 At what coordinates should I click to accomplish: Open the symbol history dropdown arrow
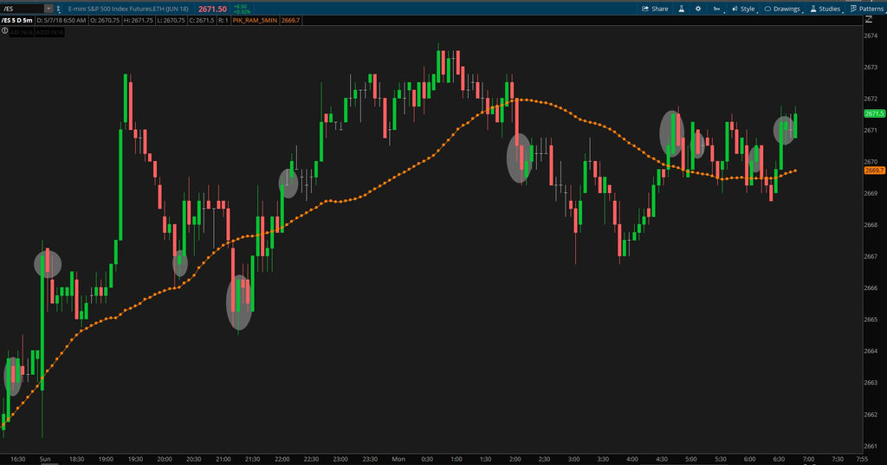49,9
